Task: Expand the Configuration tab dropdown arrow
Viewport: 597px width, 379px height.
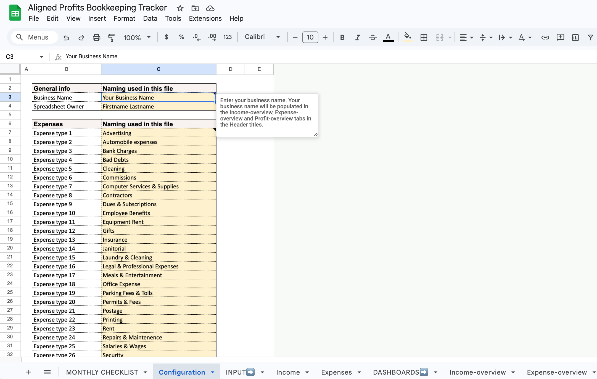Action: point(213,372)
